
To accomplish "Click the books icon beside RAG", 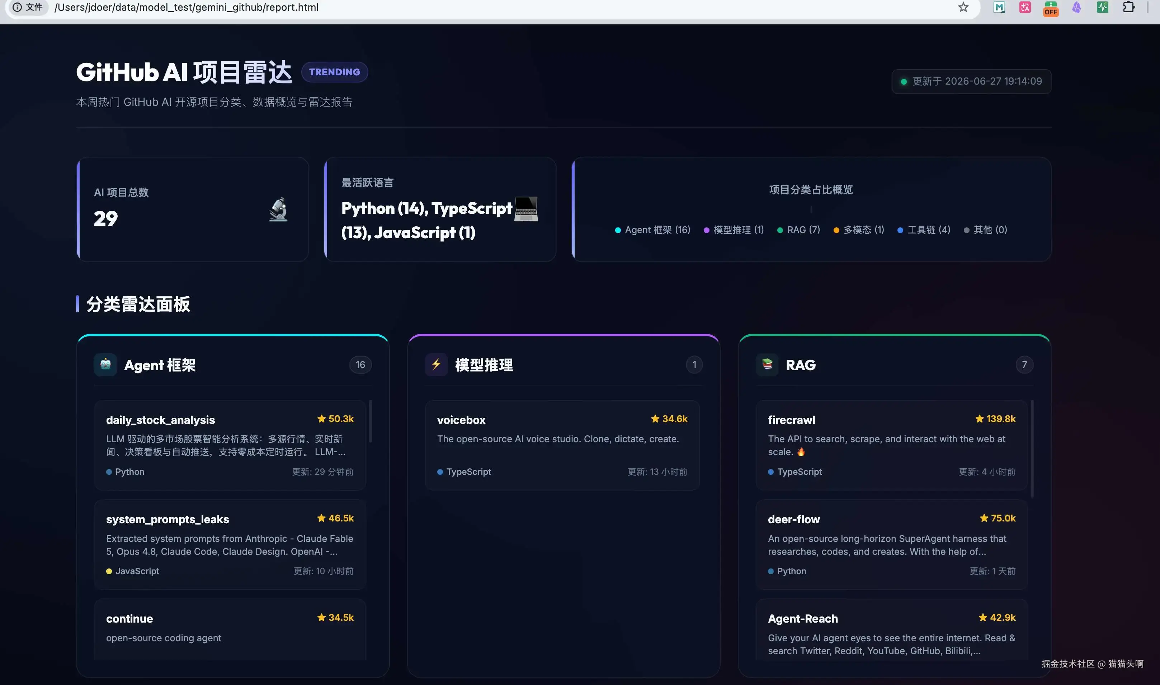I will click(x=767, y=365).
